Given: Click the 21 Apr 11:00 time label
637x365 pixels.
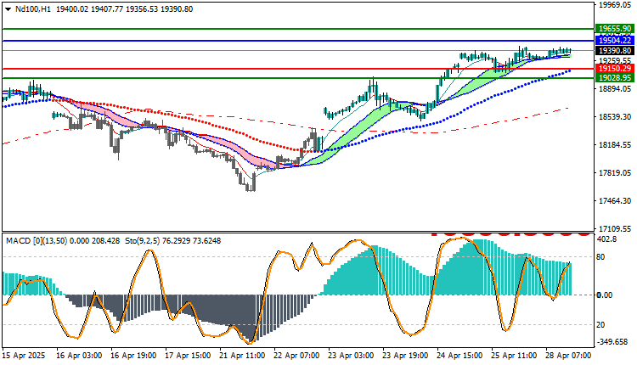Looking at the screenshot, I should click(243, 356).
